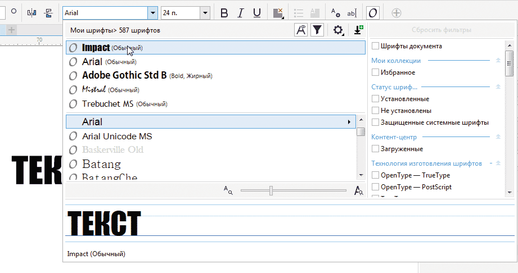The height and width of the screenshot is (273, 518).
Task: Open the font size dropdown
Action: [x=205, y=12]
